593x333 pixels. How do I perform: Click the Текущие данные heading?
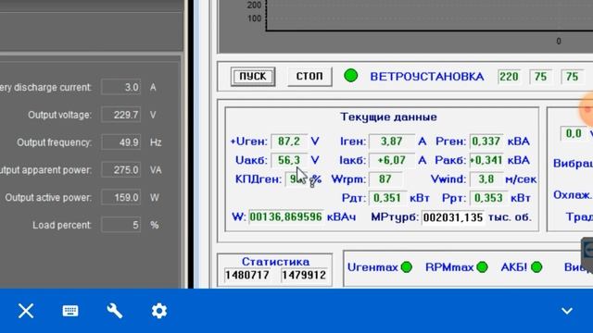coord(388,117)
